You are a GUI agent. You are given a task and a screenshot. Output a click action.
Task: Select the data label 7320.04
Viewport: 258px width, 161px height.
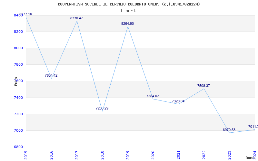coord(178,101)
